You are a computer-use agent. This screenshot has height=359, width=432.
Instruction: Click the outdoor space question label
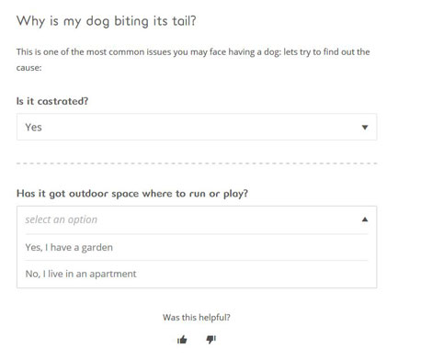click(132, 194)
